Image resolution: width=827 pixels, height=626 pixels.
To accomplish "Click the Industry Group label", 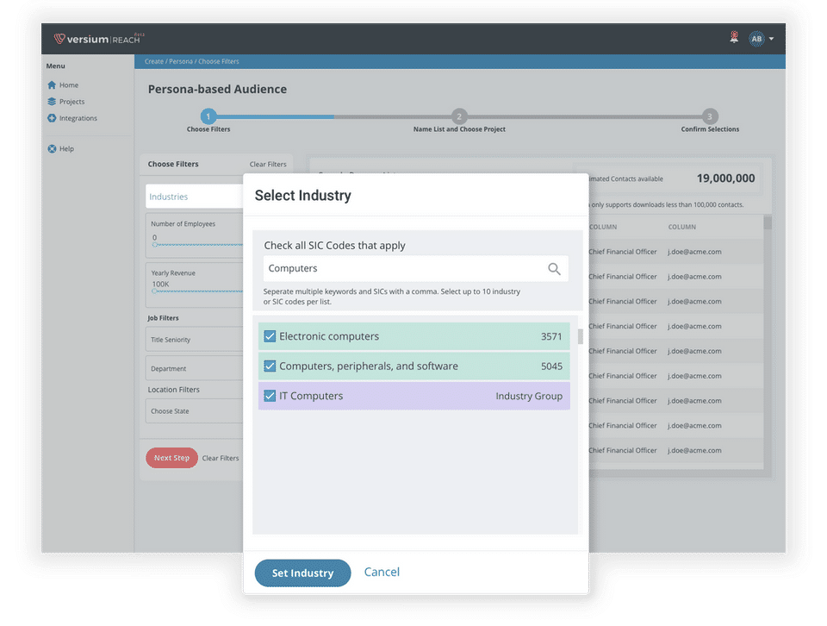I will [529, 397].
